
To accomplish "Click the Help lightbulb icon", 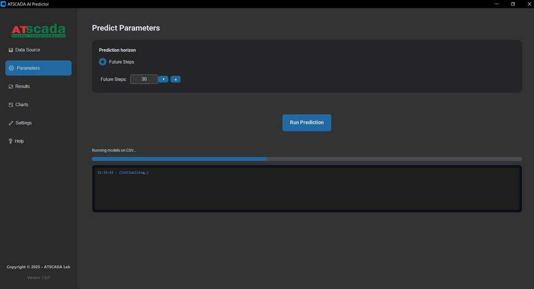I will pos(11,141).
